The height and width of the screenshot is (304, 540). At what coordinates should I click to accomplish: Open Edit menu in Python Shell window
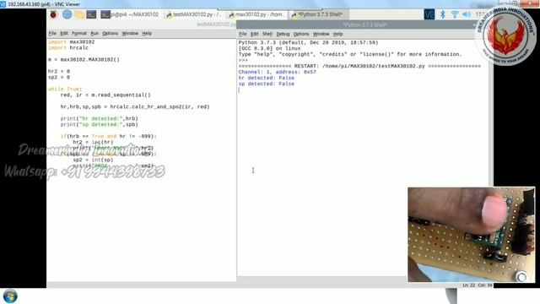point(255,34)
